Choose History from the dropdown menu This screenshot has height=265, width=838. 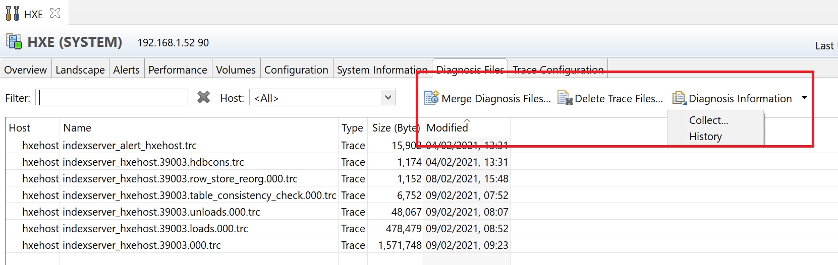705,137
